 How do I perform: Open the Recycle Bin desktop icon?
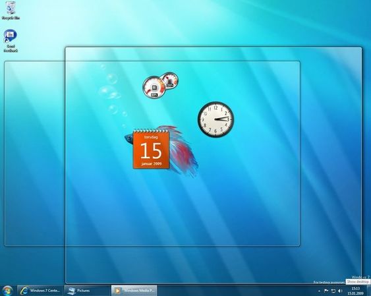11,11
